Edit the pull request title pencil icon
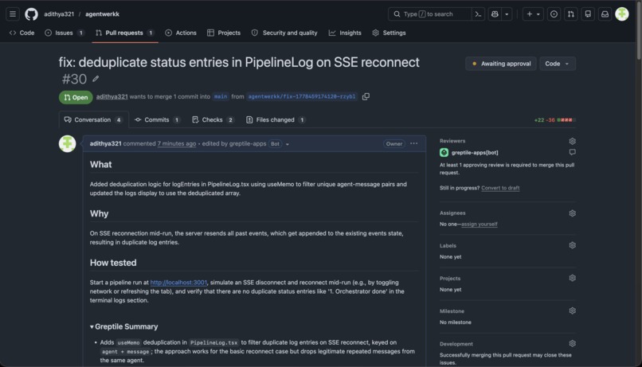This screenshot has height=367, width=642. coord(96,79)
